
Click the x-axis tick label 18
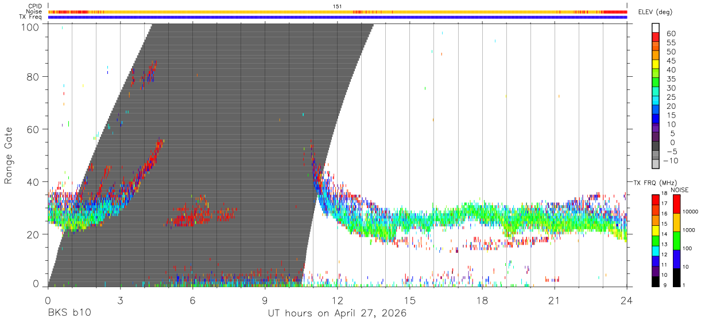[x=482, y=300]
